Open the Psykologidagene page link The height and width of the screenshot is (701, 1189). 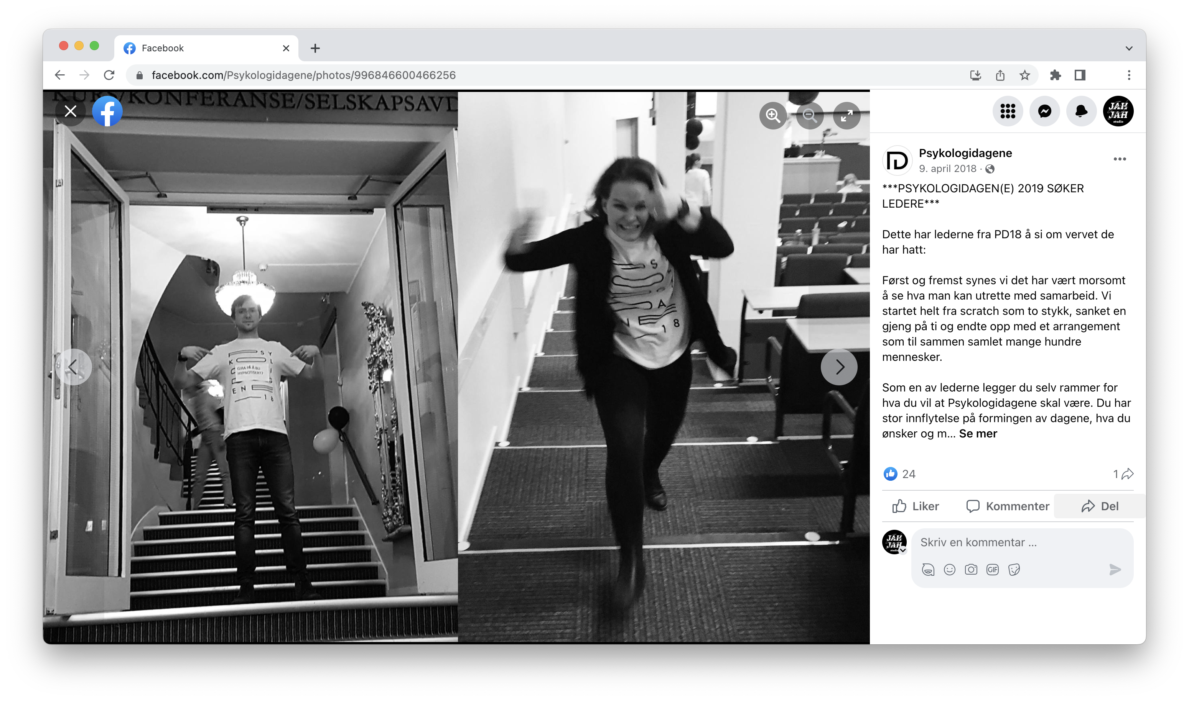[x=965, y=153]
